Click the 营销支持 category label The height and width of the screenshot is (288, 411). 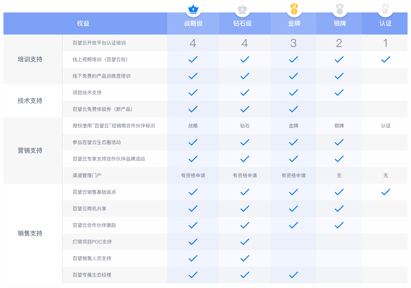tap(30, 151)
